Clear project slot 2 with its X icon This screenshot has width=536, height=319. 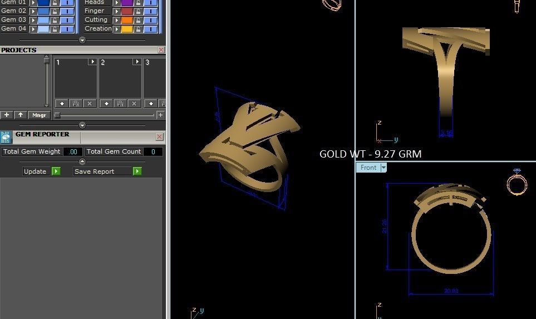point(134,103)
